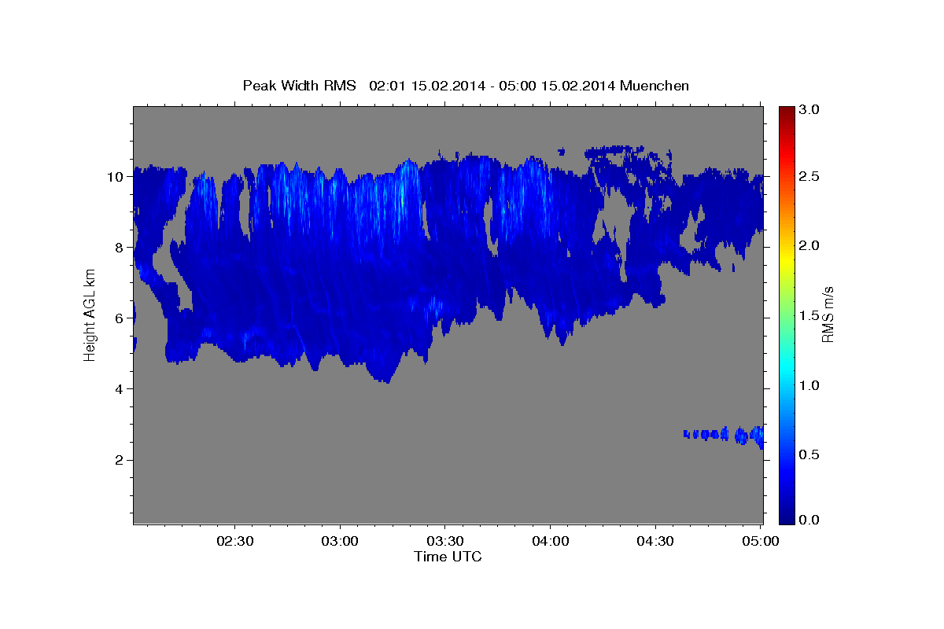The width and height of the screenshot is (944, 629).
Task: Click the '02:30' time axis label
Action: 235,541
